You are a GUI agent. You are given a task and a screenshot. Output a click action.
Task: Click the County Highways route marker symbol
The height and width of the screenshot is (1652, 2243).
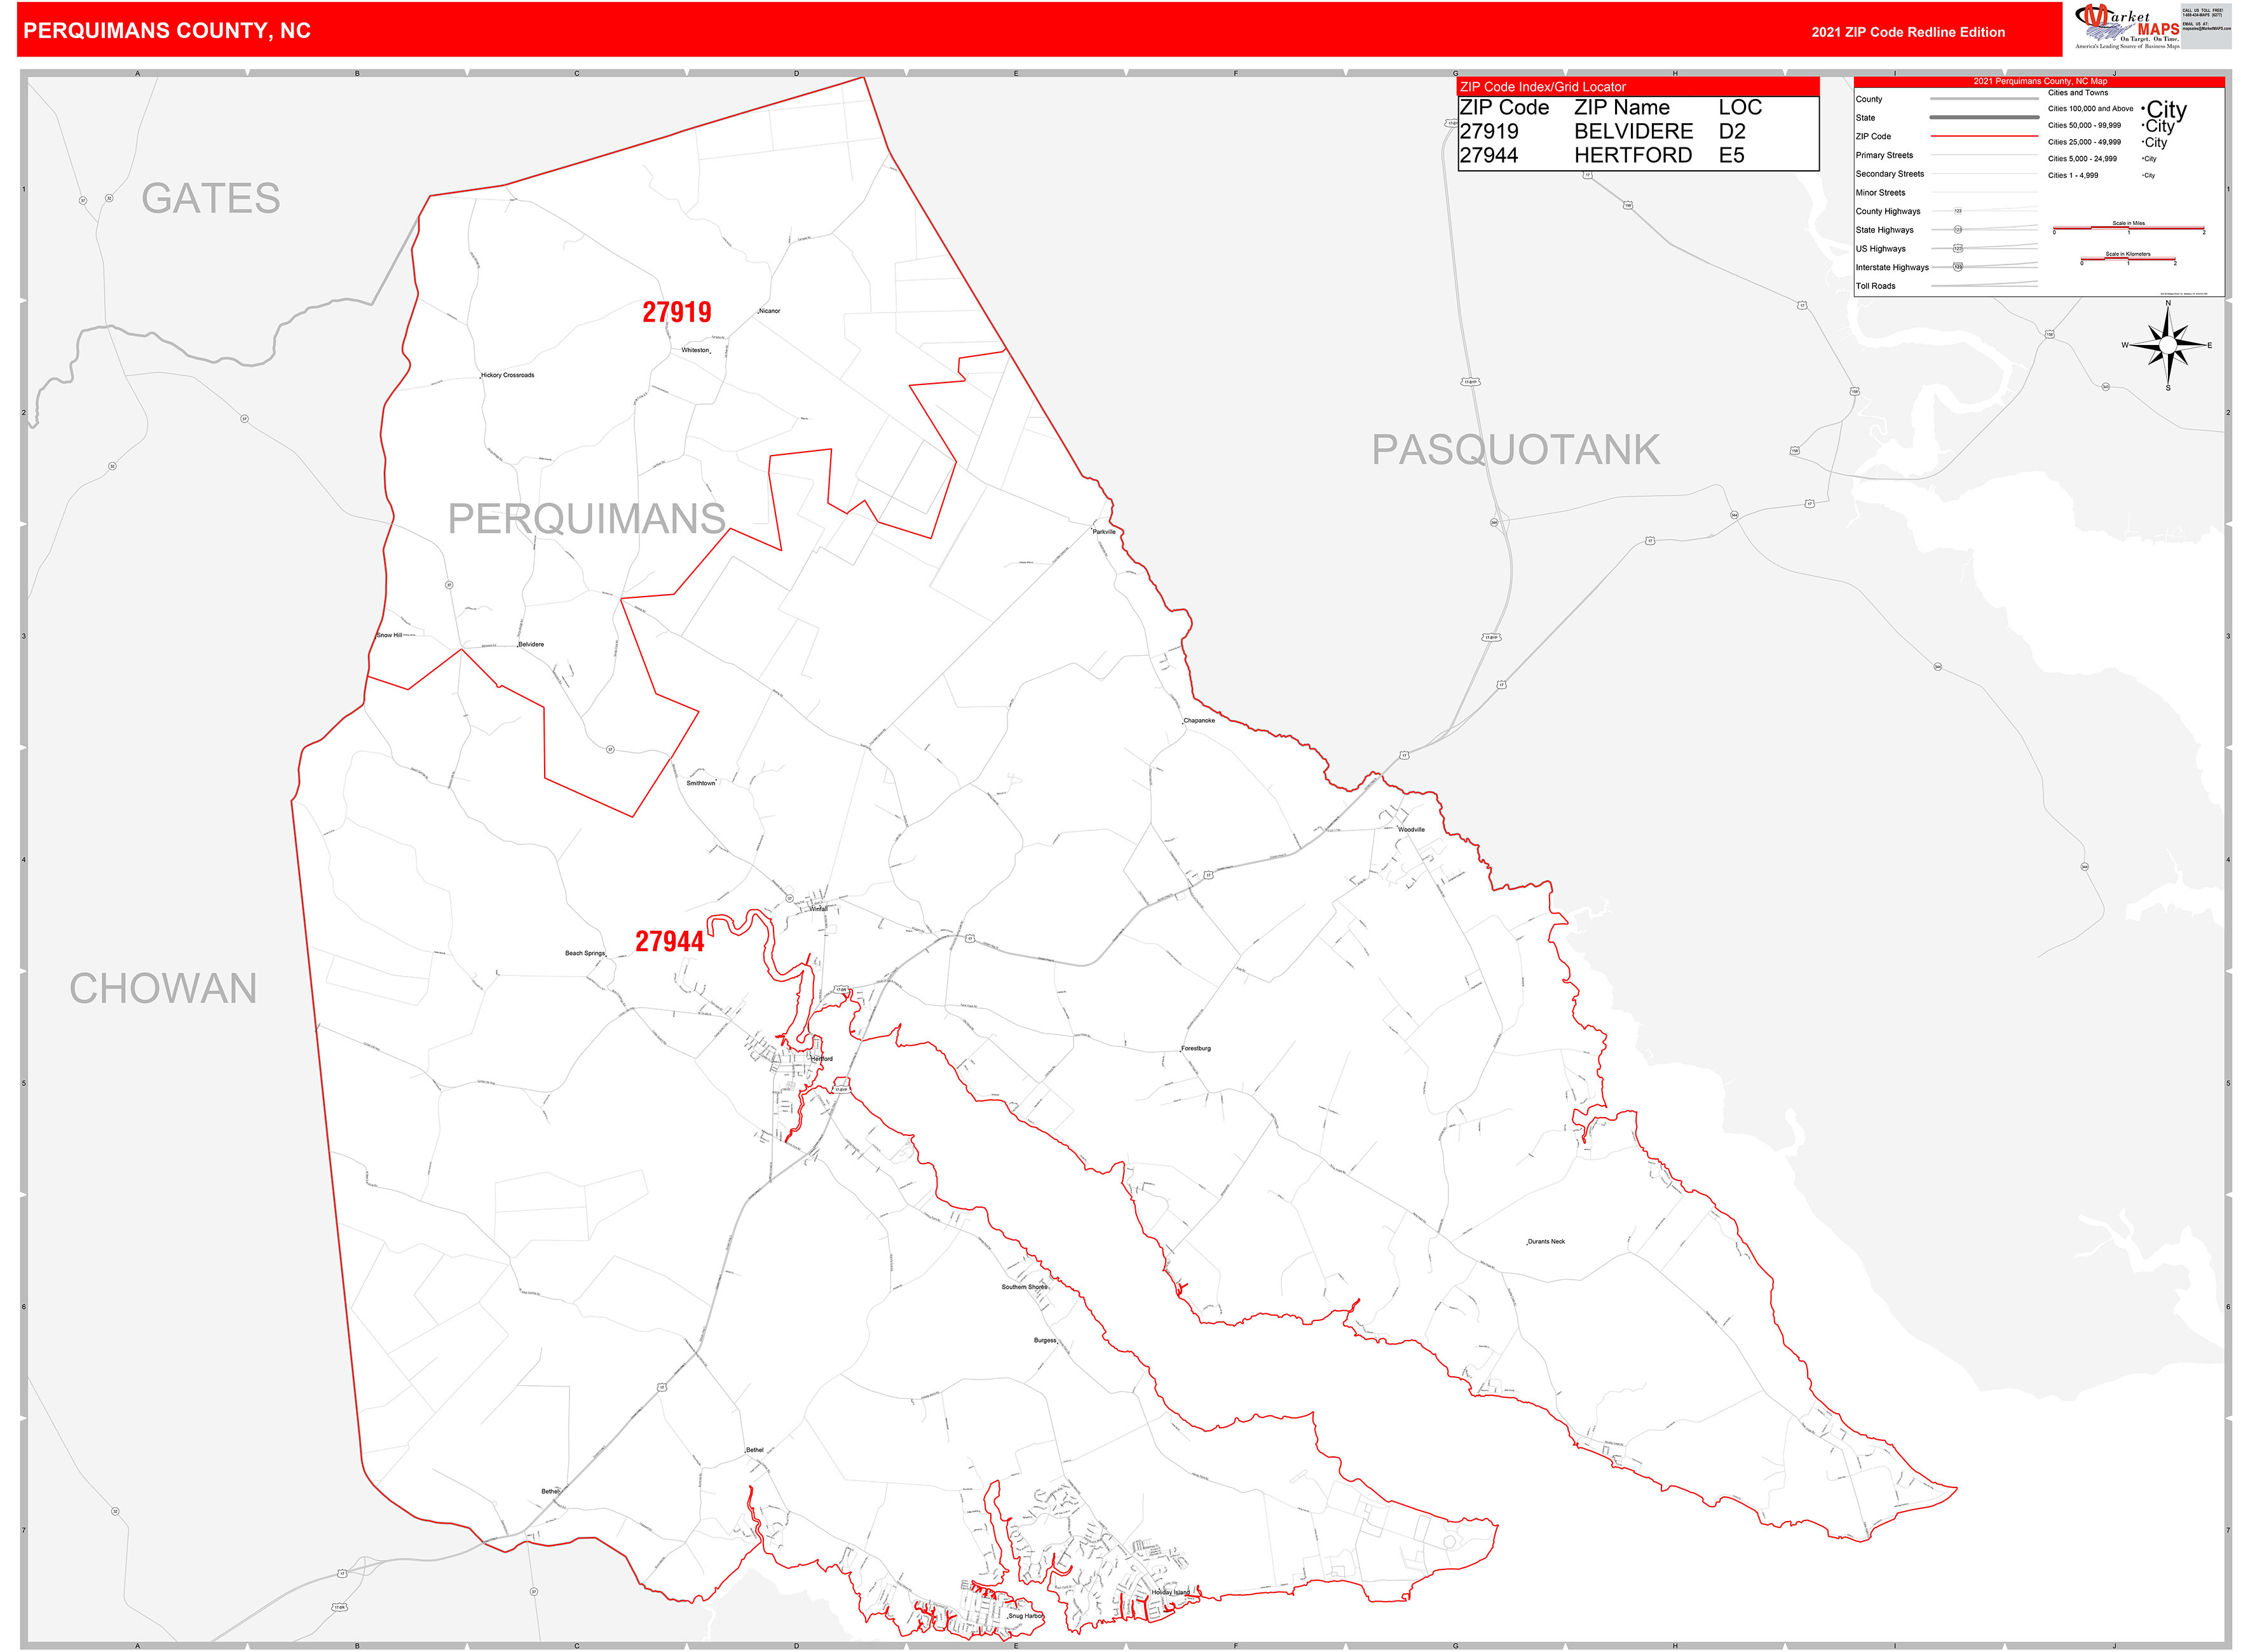(x=1959, y=211)
